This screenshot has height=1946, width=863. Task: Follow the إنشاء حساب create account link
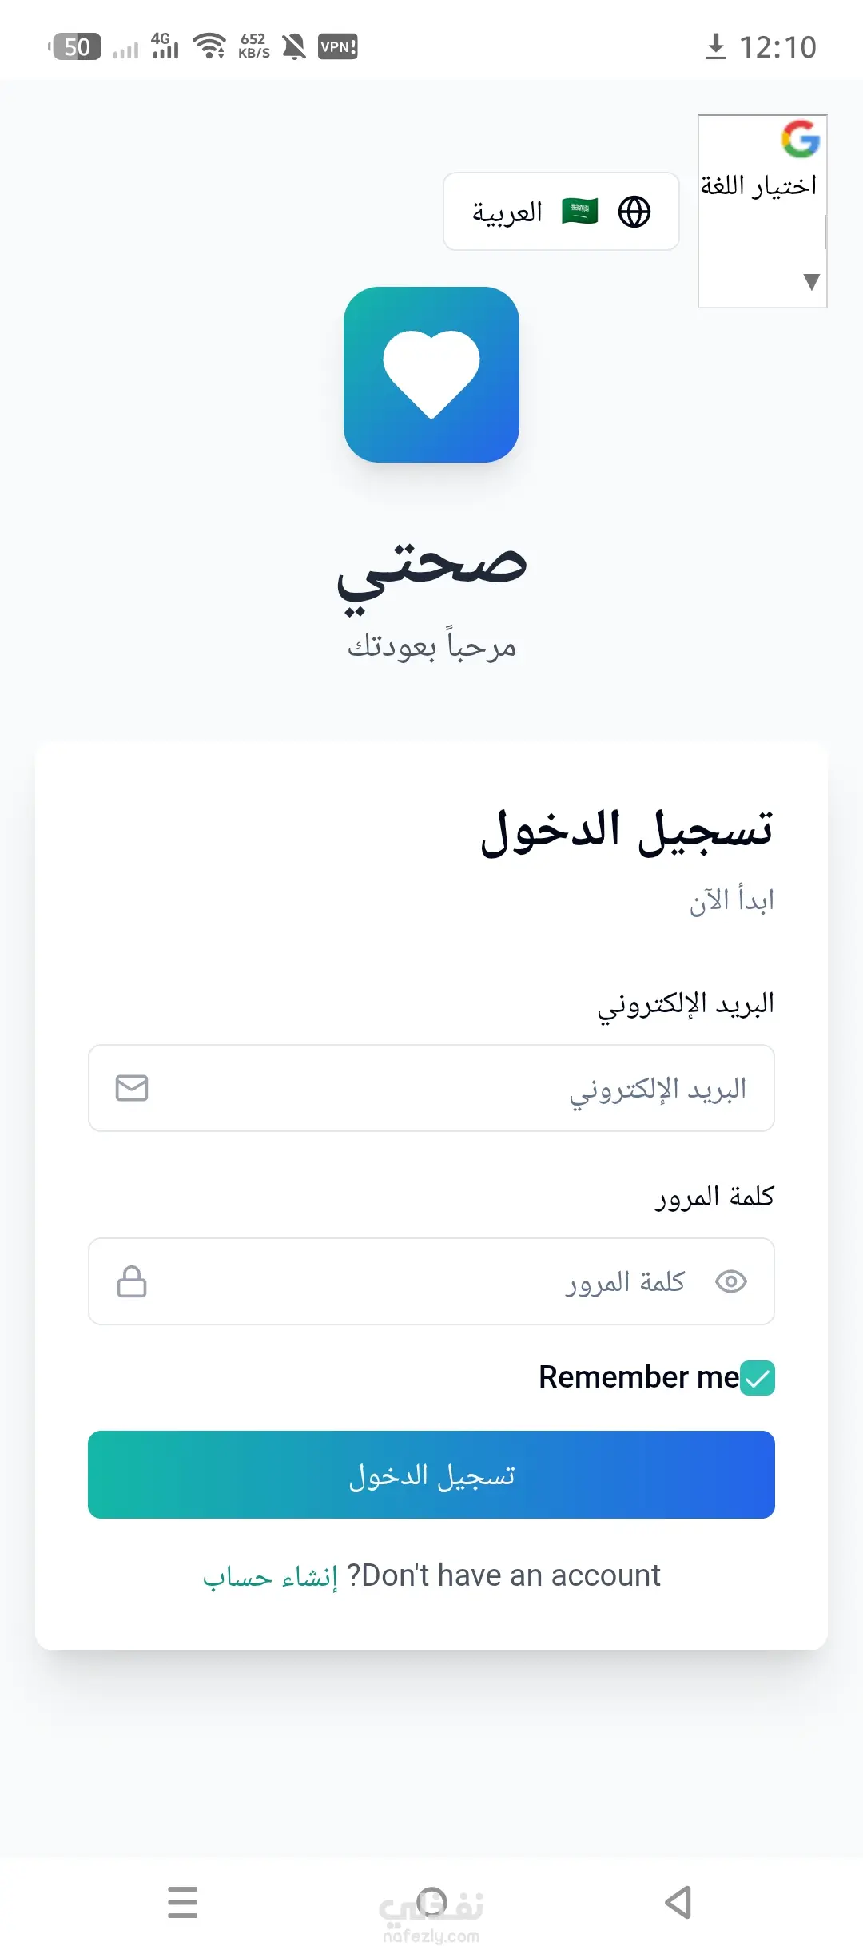point(270,1576)
